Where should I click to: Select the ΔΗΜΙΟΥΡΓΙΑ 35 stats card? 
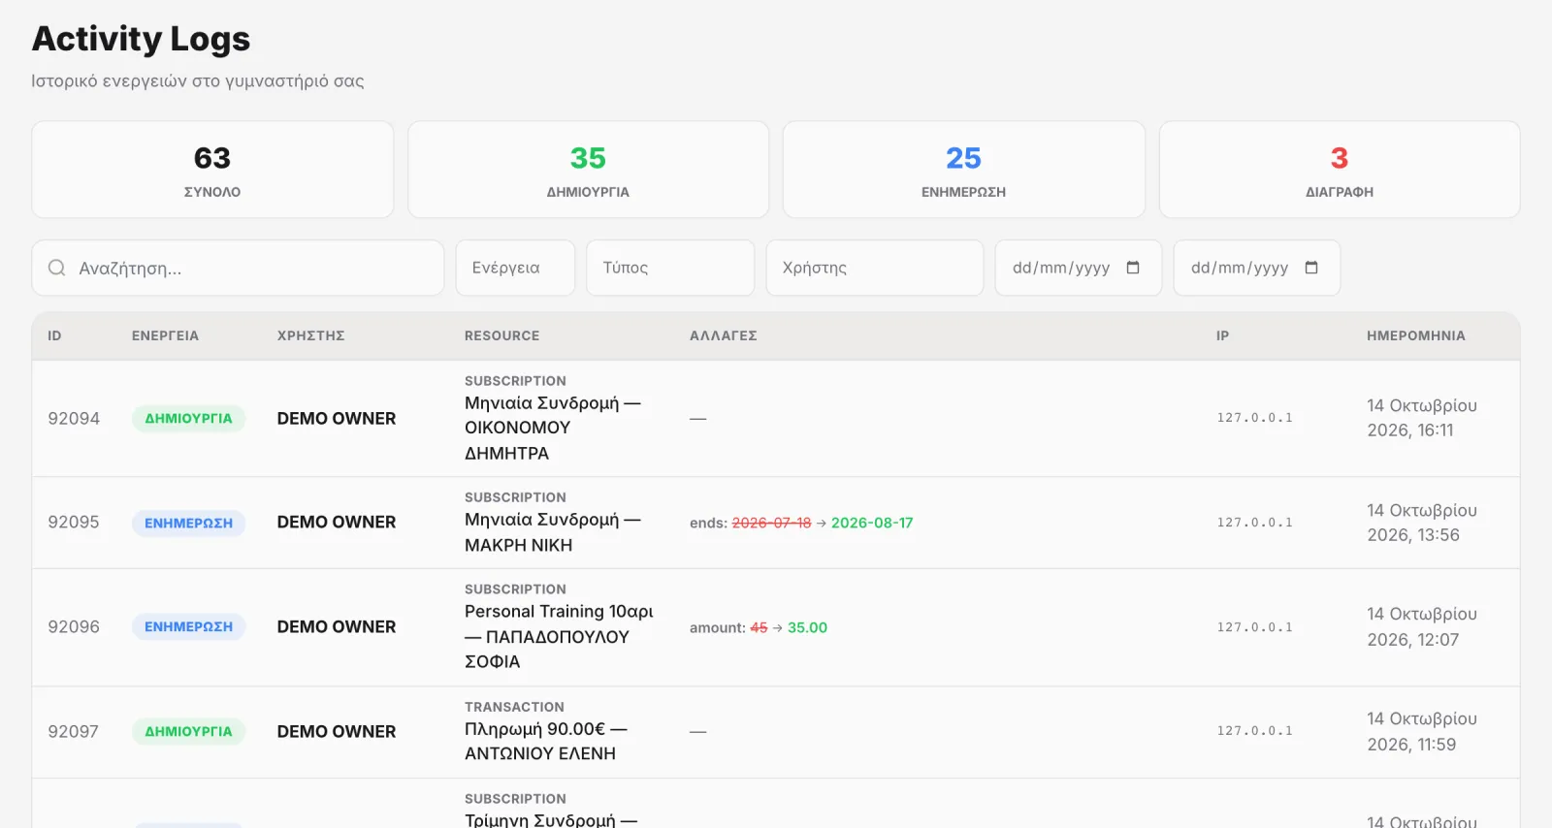point(588,170)
